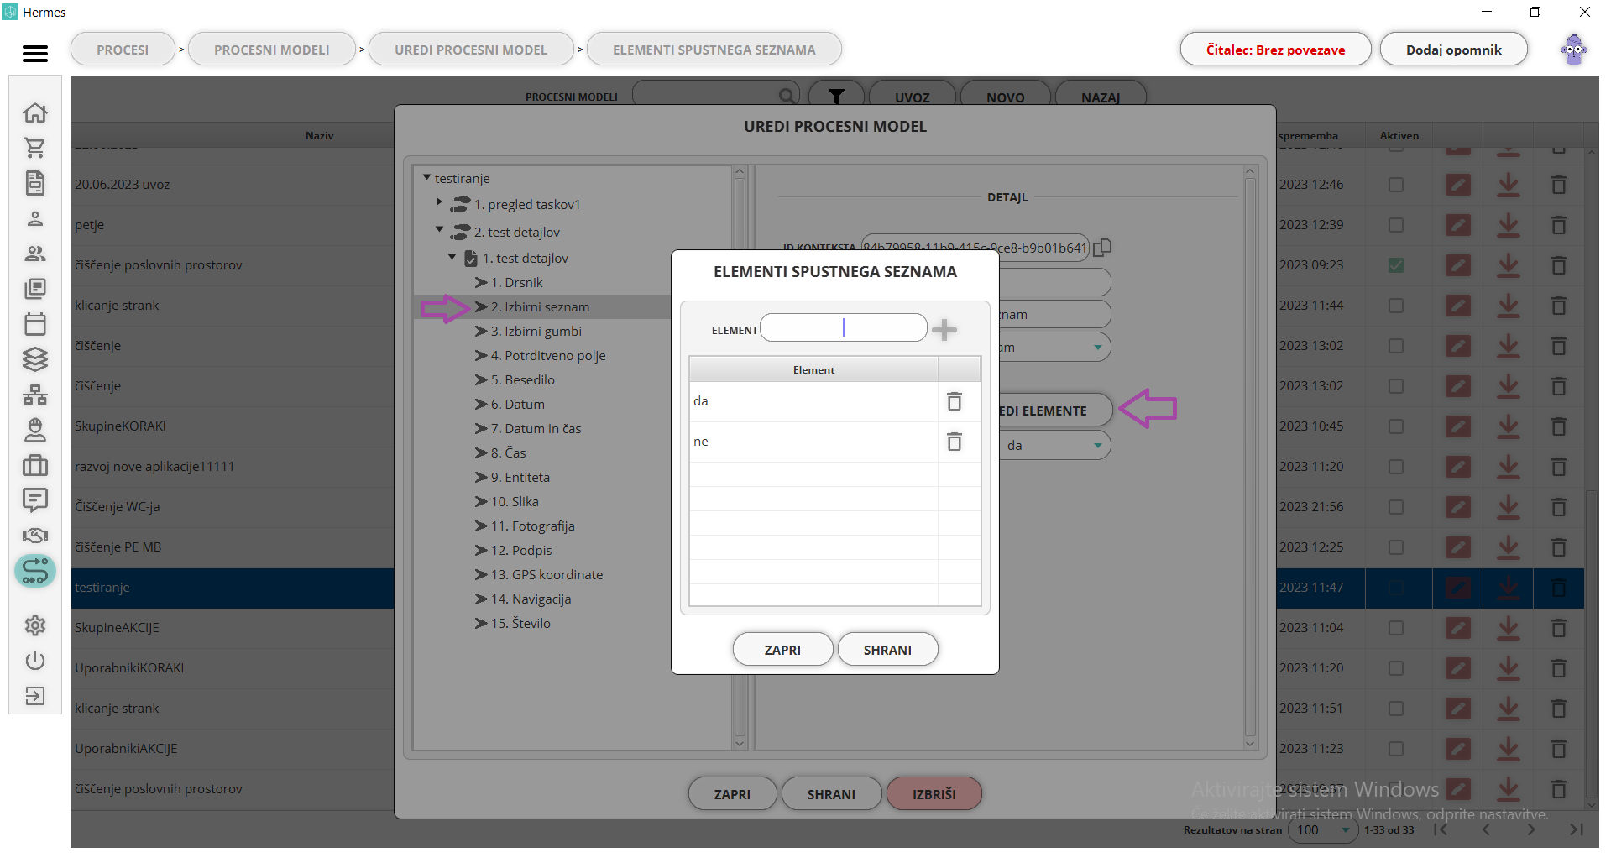The image size is (1611, 863).
Task: Collapse '2. test detajlov' tree node
Action: (439, 228)
